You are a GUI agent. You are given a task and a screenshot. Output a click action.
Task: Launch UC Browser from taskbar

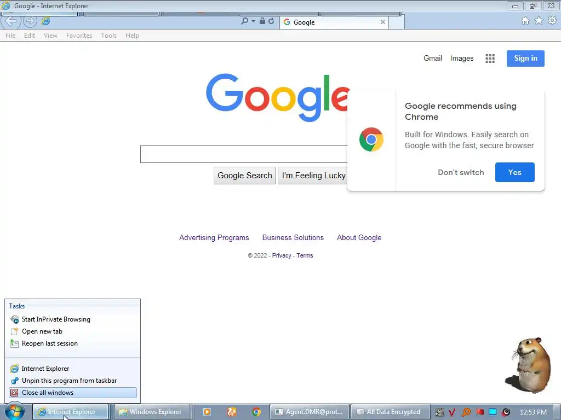[232, 412]
